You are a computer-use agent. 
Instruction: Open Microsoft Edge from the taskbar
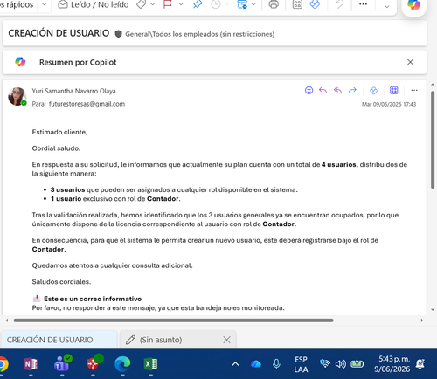tap(122, 364)
